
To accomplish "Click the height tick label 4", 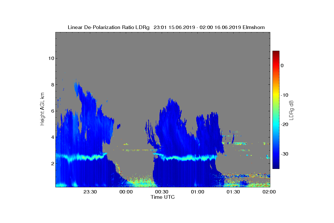I will click(x=52, y=137).
